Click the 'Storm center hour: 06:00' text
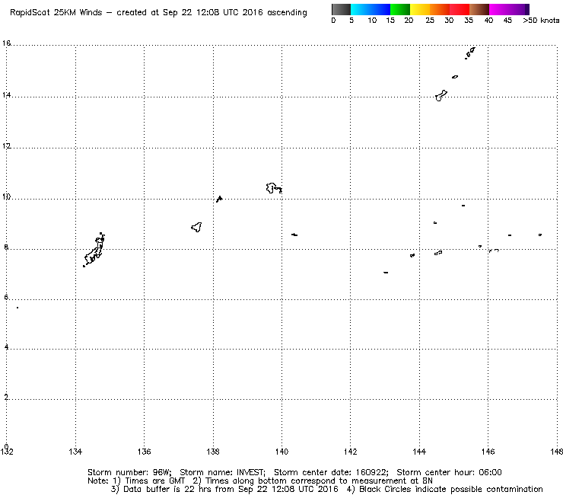The height and width of the screenshot is (495, 563). (x=449, y=472)
